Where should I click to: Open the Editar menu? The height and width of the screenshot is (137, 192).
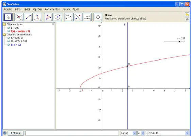point(18,10)
